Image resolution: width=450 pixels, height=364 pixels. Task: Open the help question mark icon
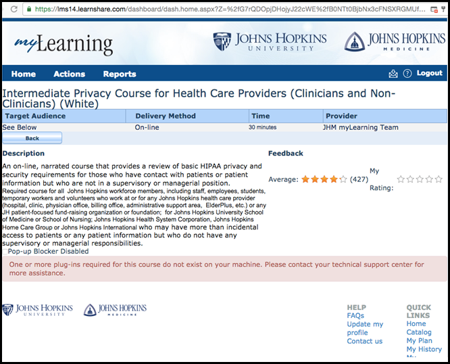(407, 74)
